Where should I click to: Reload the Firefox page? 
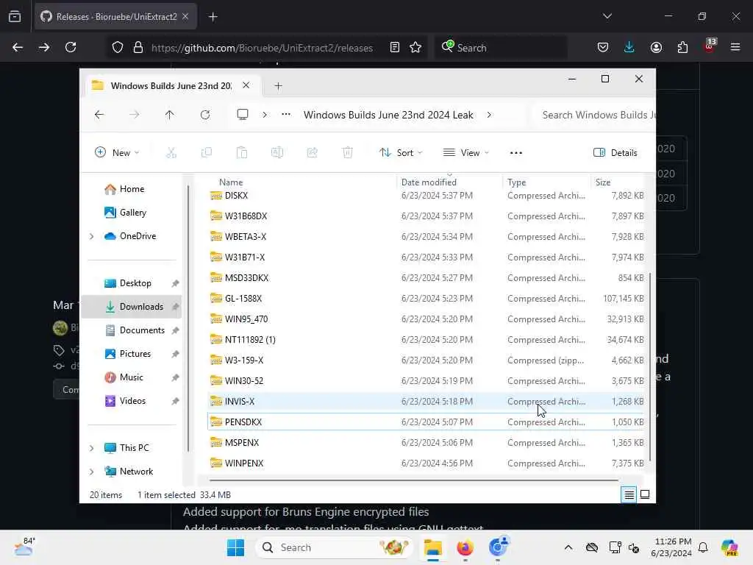click(71, 48)
